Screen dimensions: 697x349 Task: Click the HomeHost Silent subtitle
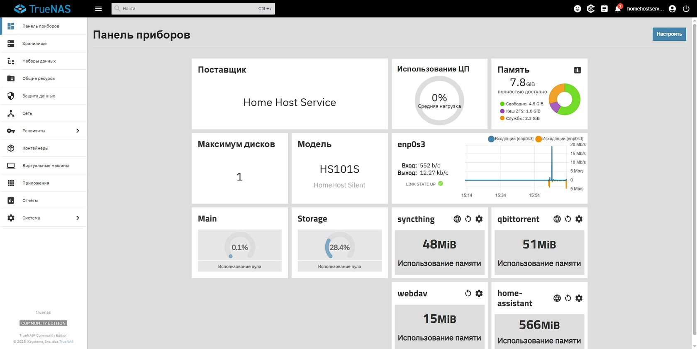(339, 185)
